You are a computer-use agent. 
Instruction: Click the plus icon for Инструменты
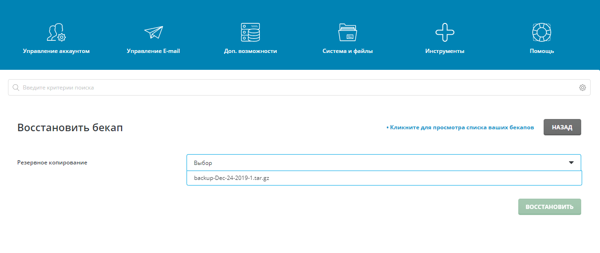[444, 32]
